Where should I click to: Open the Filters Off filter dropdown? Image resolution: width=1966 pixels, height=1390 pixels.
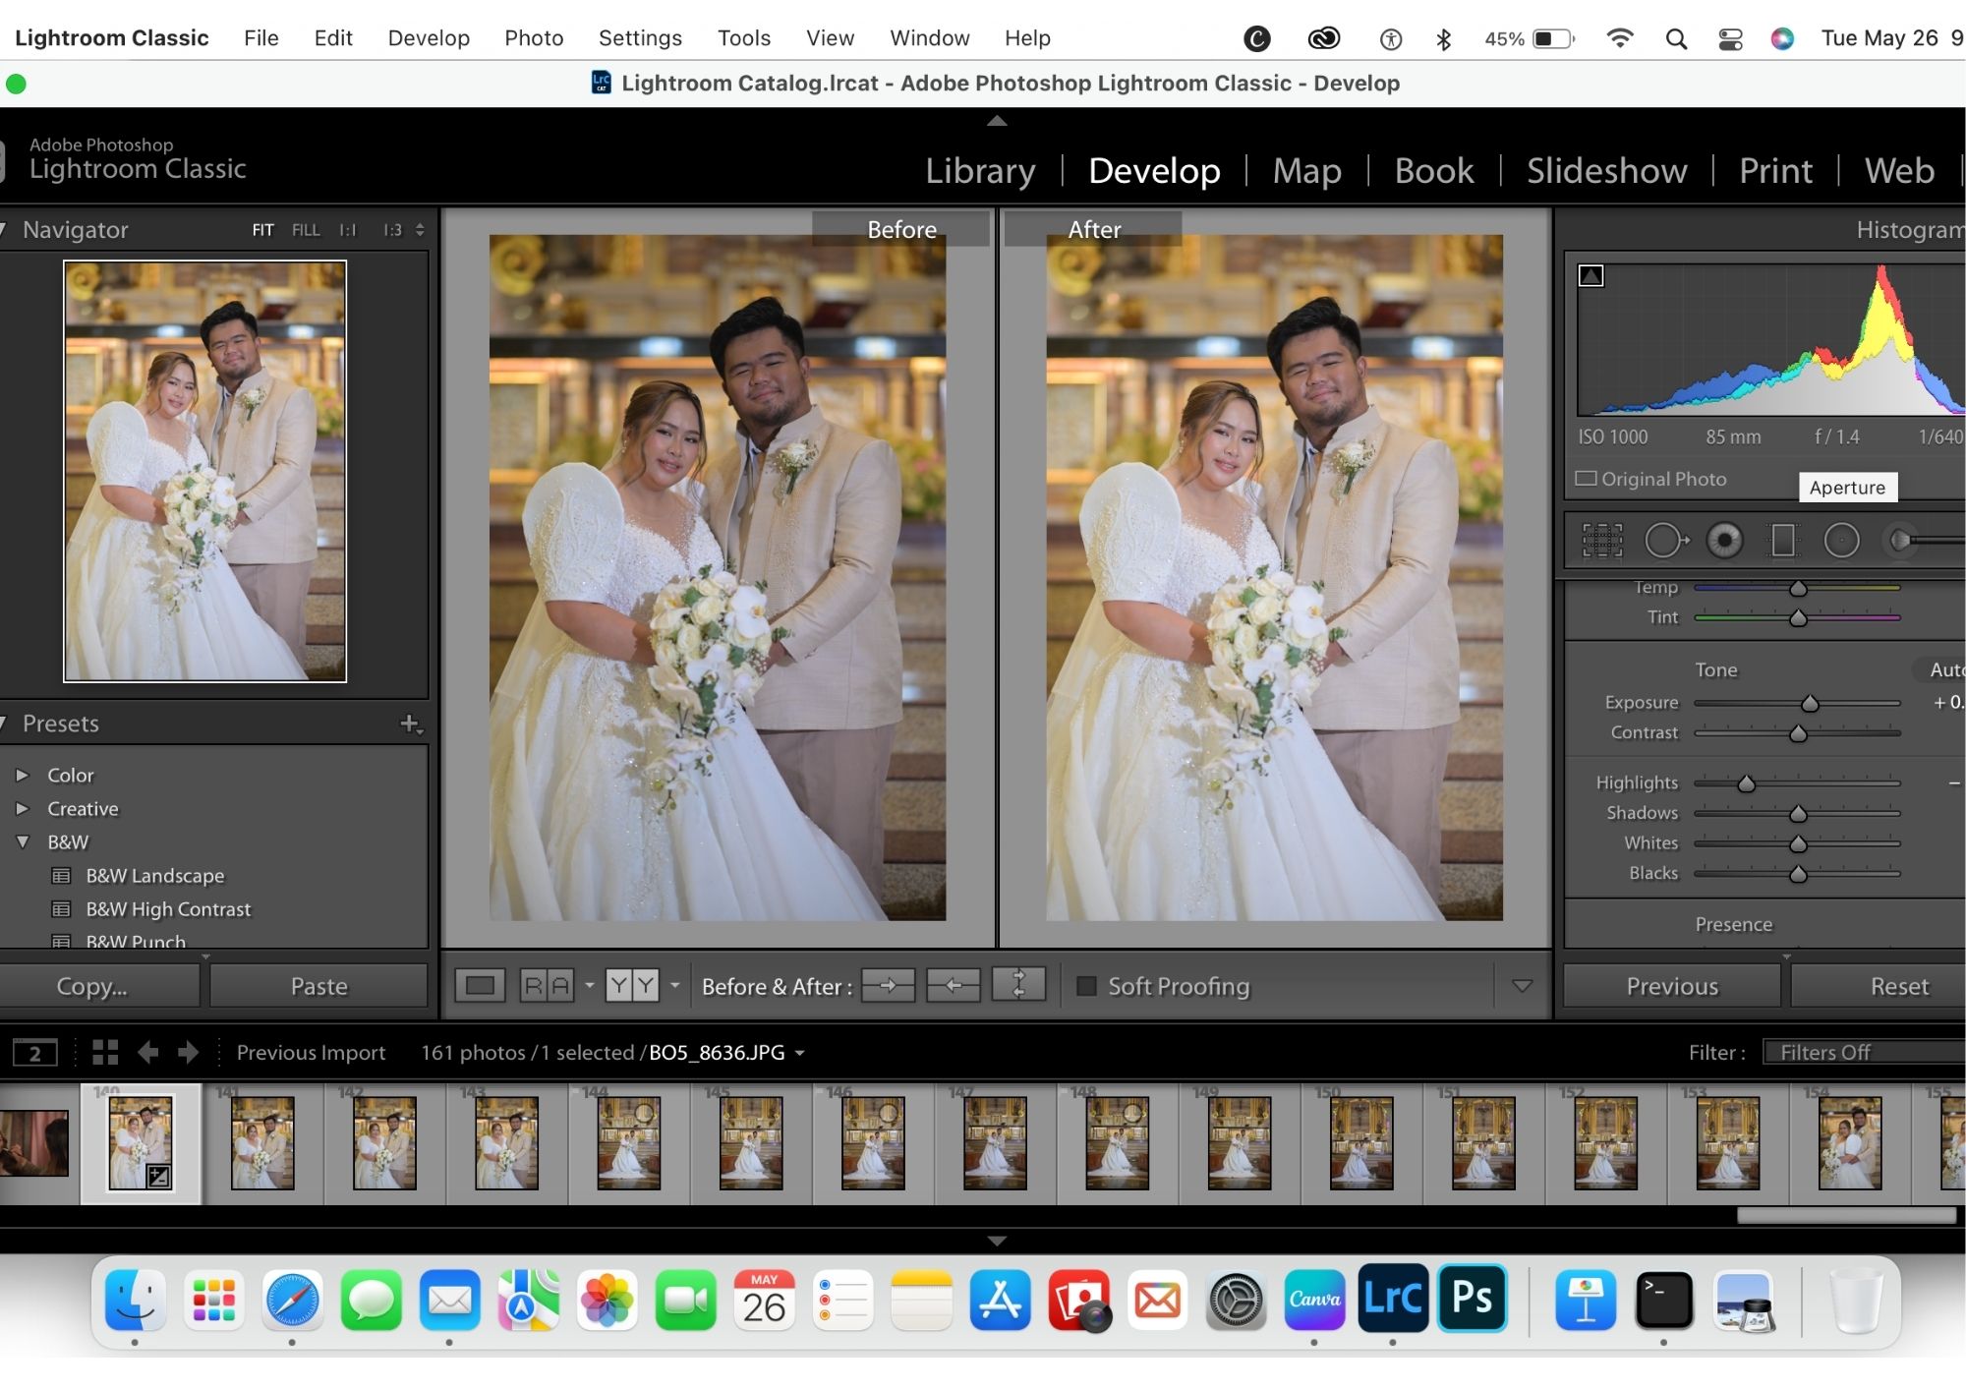pyautogui.click(x=1863, y=1052)
